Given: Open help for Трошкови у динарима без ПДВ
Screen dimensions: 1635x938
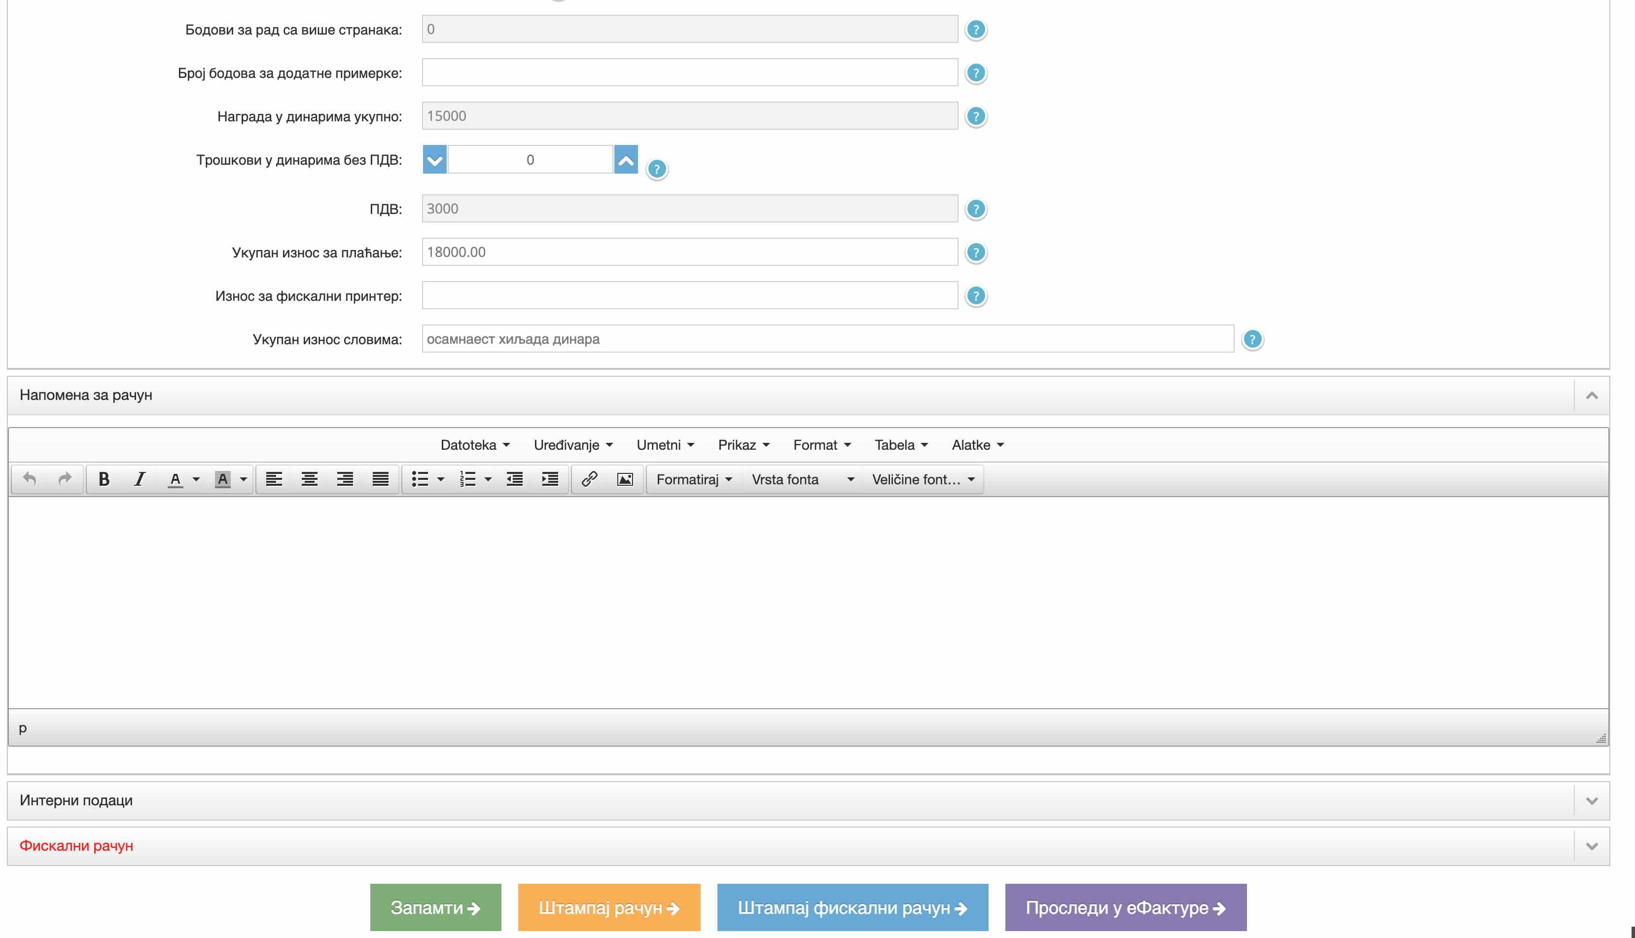Looking at the screenshot, I should [656, 169].
